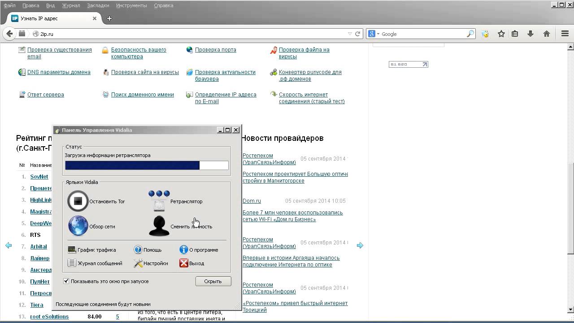The width and height of the screenshot is (574, 323).
Task: Open the Справка menu
Action: (163, 5)
